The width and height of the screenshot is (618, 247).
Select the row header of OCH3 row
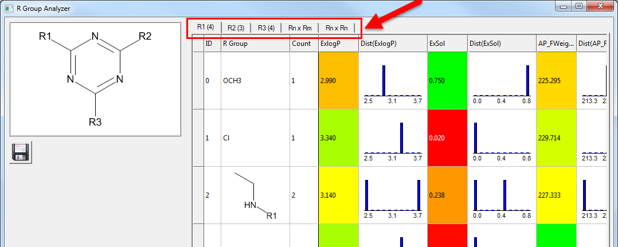pos(198,81)
